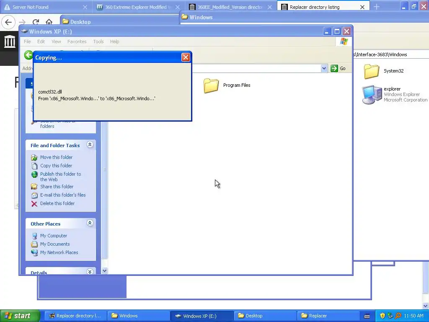Click the Start button
The width and height of the screenshot is (429, 322).
[20, 316]
